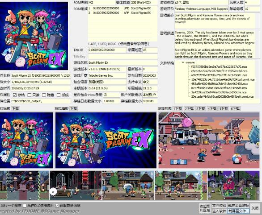This screenshot has height=215, width=262.
Task: Toggle the 系统 system attribute checkbox
Action: pos(59,95)
